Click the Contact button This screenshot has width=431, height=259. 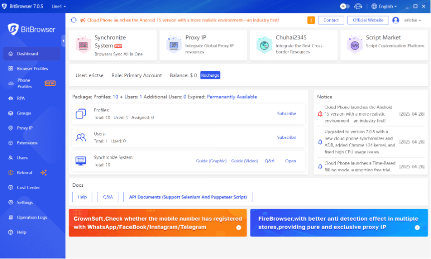pos(331,20)
